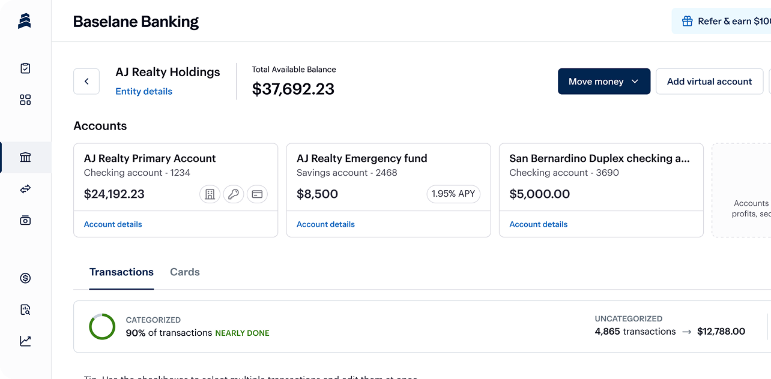The height and width of the screenshot is (379, 771).
Task: Open Account details for AJ Realty Emergency fund
Action: [325, 224]
